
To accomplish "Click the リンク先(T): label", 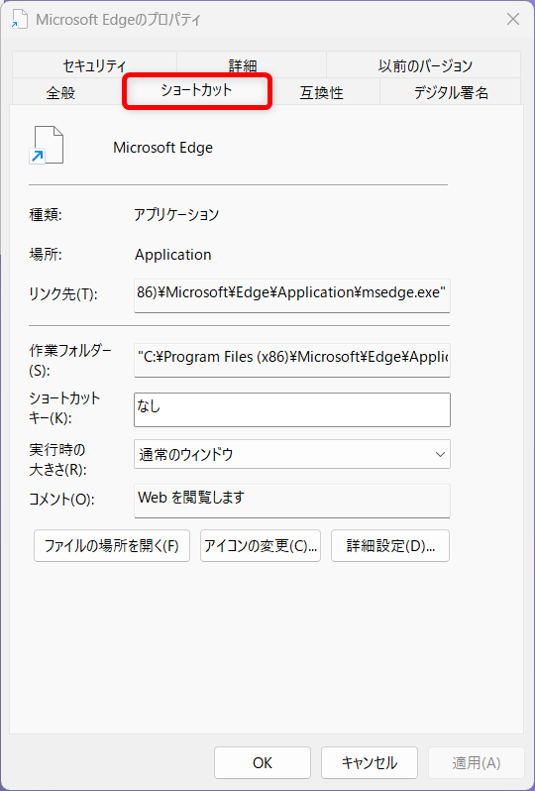I will tap(63, 294).
